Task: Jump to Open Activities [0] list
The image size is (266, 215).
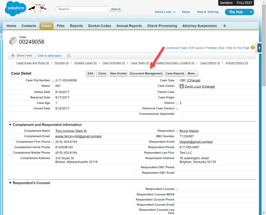Action: pos(114,63)
